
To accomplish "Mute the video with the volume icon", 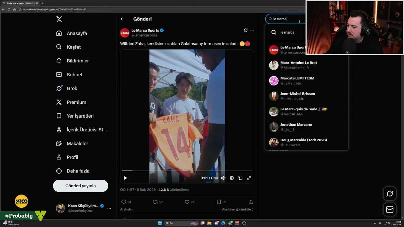I will [223, 178].
